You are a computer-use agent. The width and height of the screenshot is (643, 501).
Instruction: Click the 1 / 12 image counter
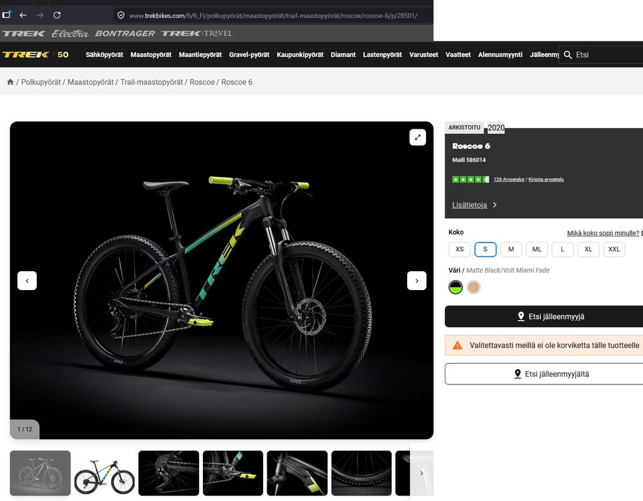pyautogui.click(x=25, y=429)
